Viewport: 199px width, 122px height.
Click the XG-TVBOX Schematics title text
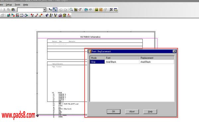tap(90, 37)
